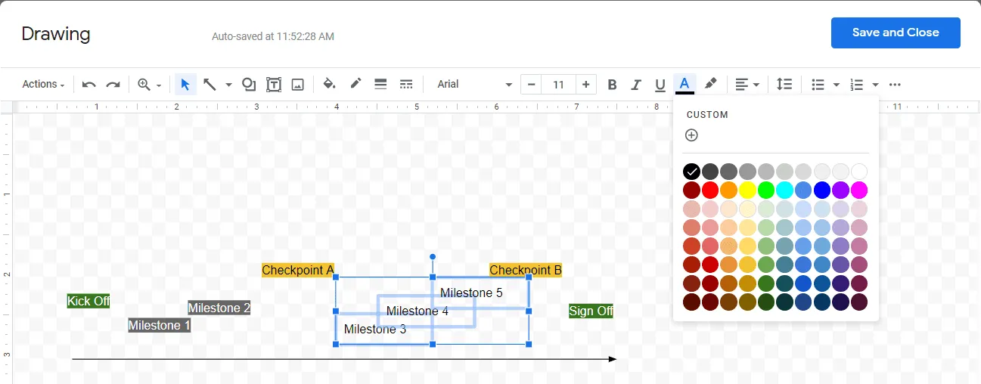Open the Arial font dropdown
The image size is (981, 384).
coord(474,84)
